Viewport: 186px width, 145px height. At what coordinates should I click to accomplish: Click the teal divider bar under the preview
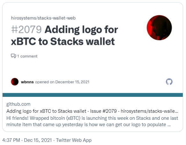pos(93,95)
